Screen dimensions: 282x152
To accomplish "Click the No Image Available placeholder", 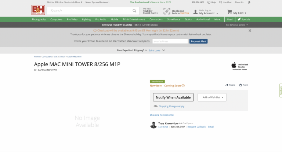I will point(87,121).
